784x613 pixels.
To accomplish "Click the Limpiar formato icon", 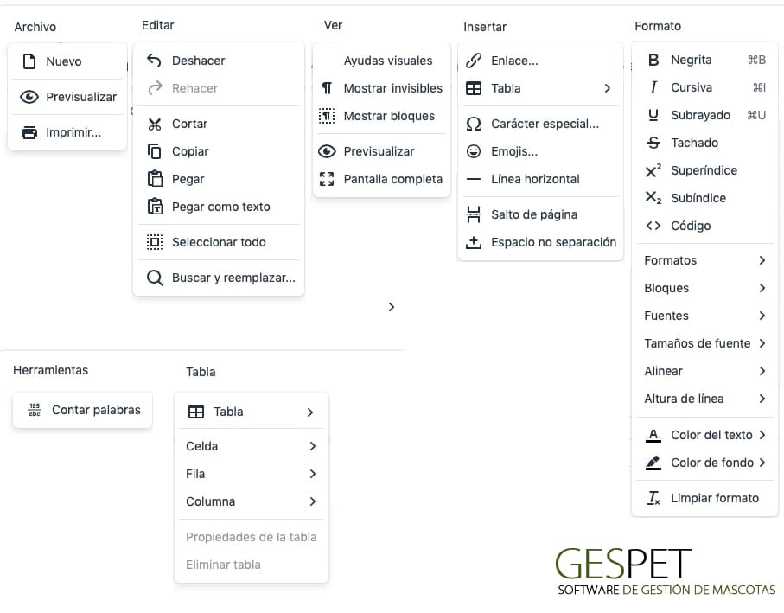I will point(653,498).
